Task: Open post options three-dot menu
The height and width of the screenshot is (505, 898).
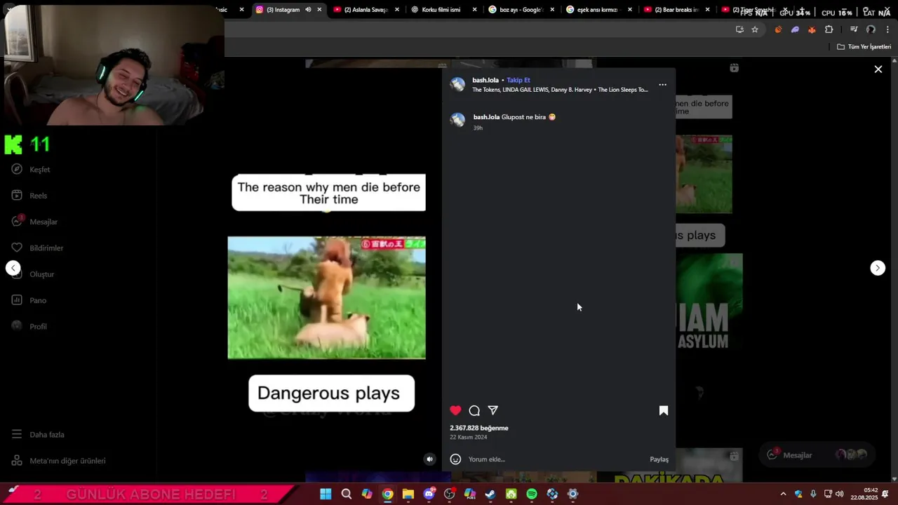Action: tap(662, 85)
